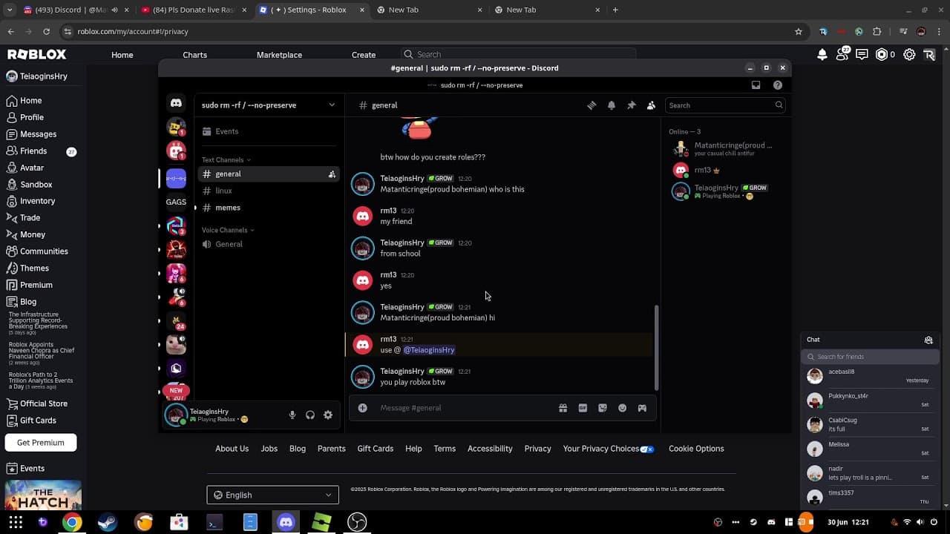Bookmark this page star icon
This screenshot has height=534, width=950.
(x=799, y=32)
